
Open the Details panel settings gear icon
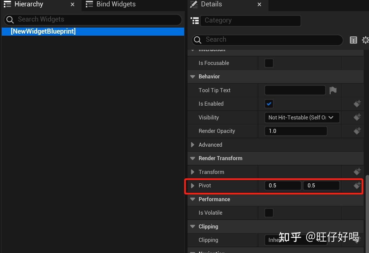pos(365,40)
